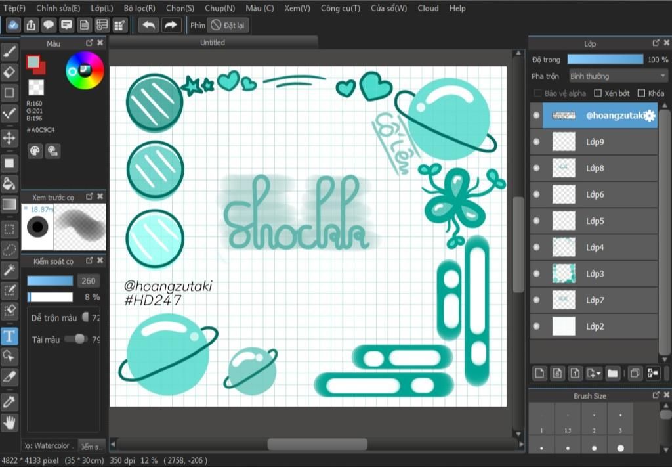The height and width of the screenshot is (467, 672).
Task: Click the Lớp3 layer thumbnail
Action: coord(564,274)
